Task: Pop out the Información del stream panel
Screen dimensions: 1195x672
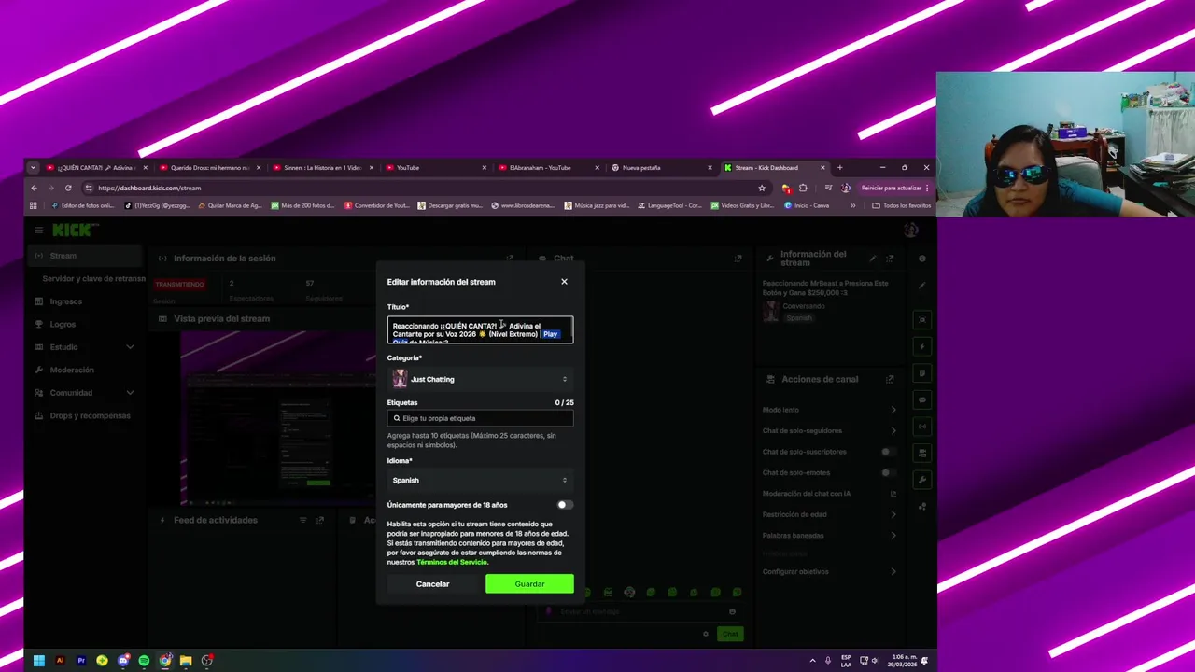Action: [x=890, y=259]
